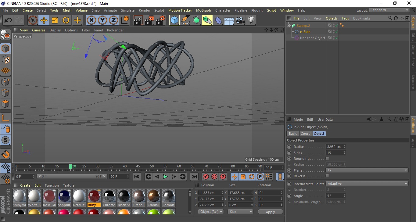This screenshot has height=222, width=416.
Task: Open the Objects manager Tags menu
Action: (345, 18)
